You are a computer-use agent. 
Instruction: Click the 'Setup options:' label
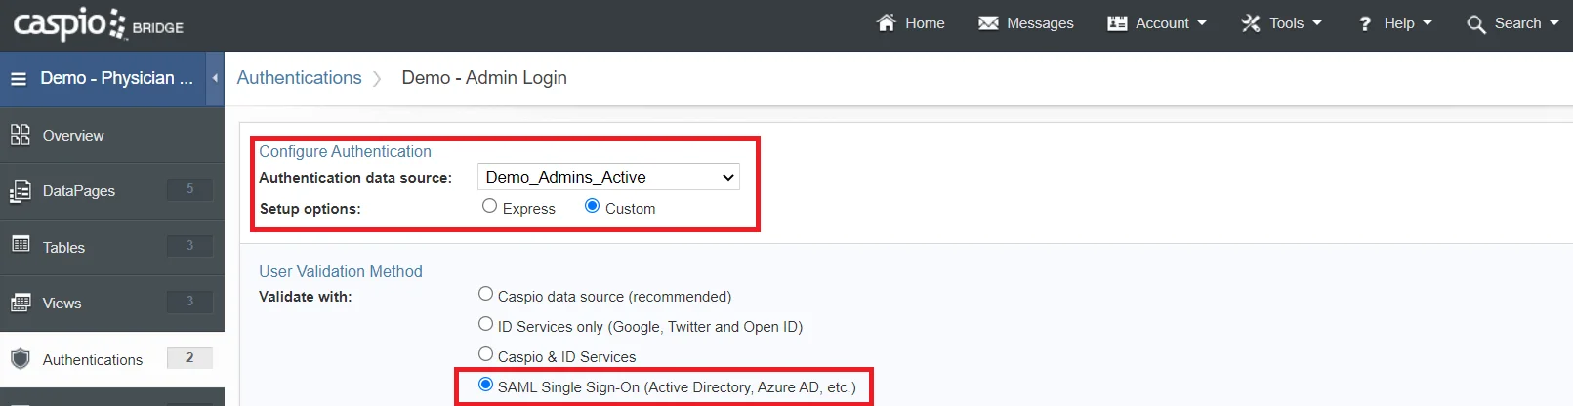tap(310, 209)
